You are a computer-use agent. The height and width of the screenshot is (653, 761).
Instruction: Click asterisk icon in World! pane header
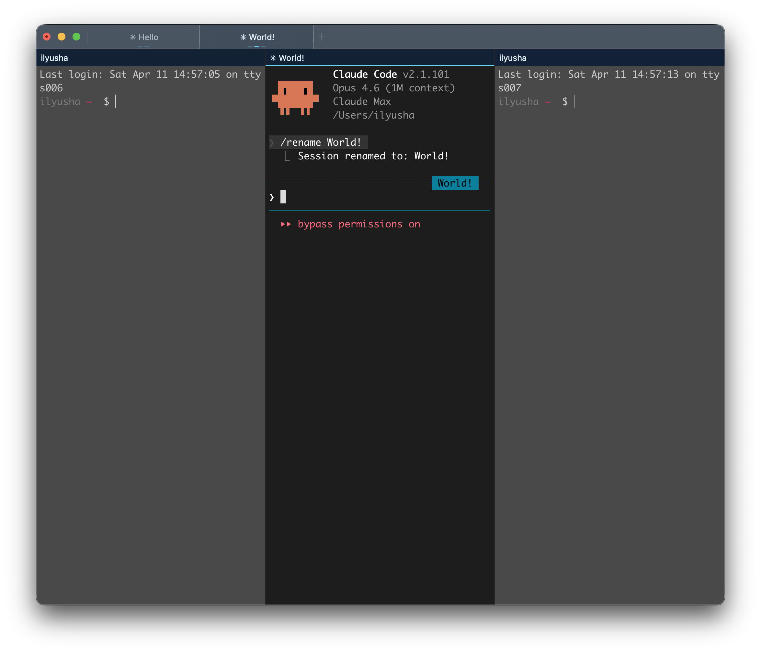(273, 58)
